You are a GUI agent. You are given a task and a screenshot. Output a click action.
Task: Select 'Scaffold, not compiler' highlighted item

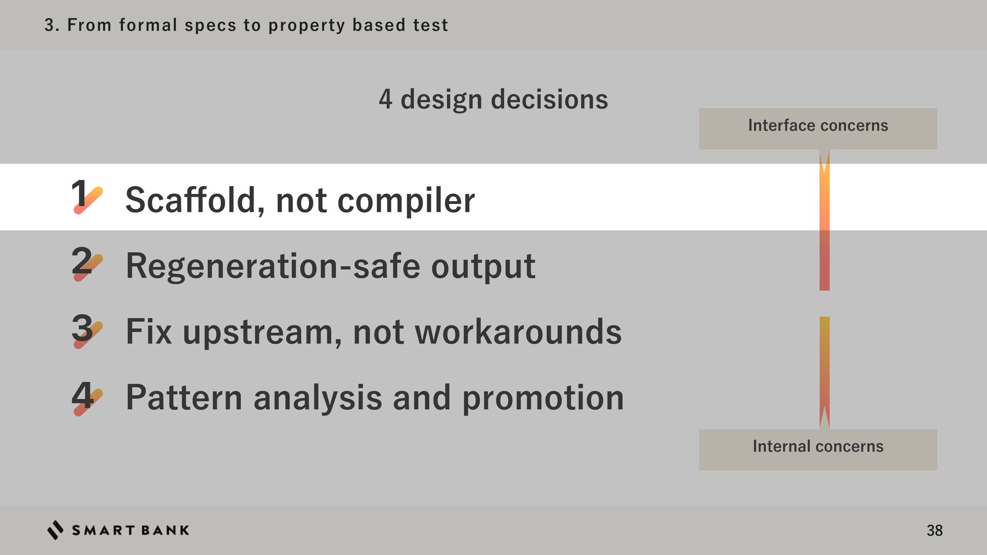[300, 200]
